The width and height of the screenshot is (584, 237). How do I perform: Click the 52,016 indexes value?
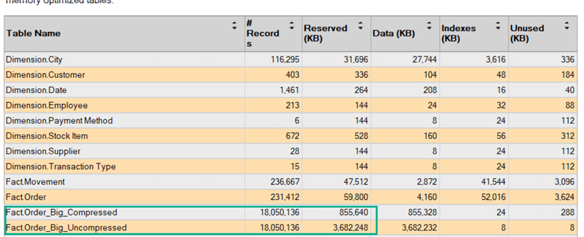click(494, 197)
